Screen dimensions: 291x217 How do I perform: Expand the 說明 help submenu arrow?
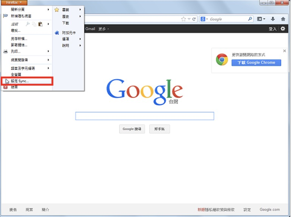point(80,45)
